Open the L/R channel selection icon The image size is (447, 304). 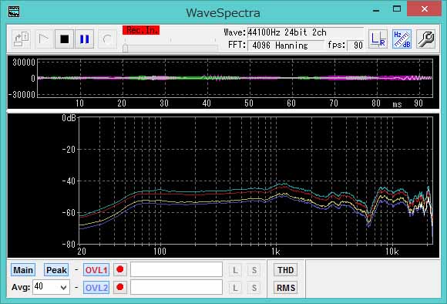[378, 39]
